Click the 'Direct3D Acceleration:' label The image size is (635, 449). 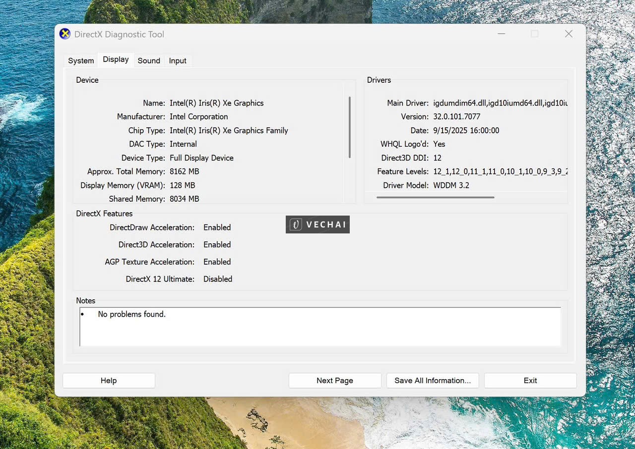coord(157,245)
